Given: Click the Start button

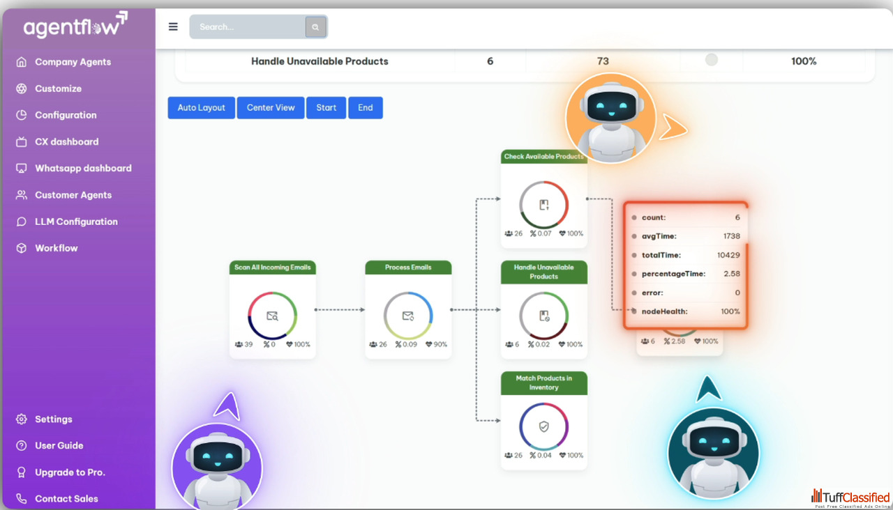Looking at the screenshot, I should [326, 108].
